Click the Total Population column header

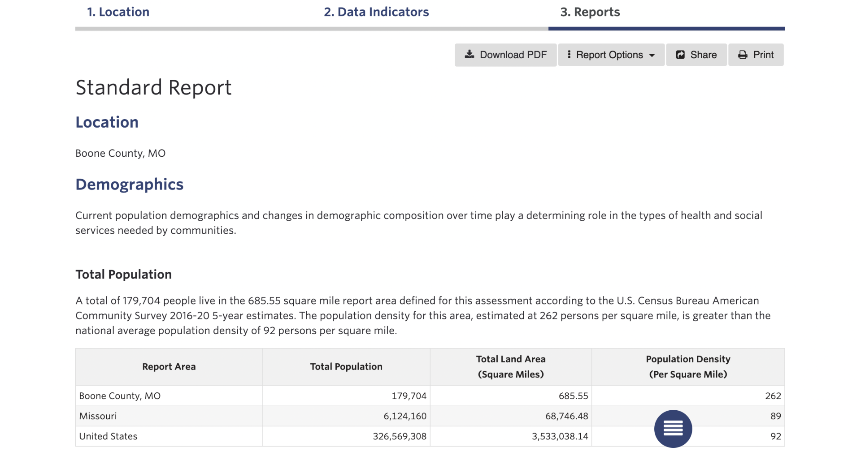(346, 367)
